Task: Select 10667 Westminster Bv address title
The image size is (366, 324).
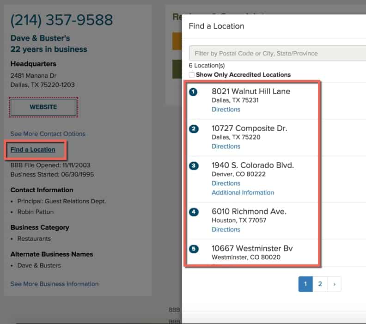Action: pyautogui.click(x=252, y=248)
